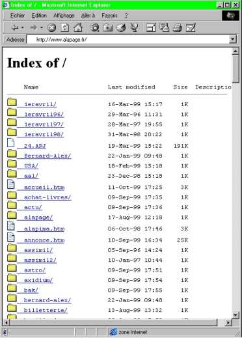242x338 pixels.
Task: Open the axidium/ directory link
Action: coord(38,280)
